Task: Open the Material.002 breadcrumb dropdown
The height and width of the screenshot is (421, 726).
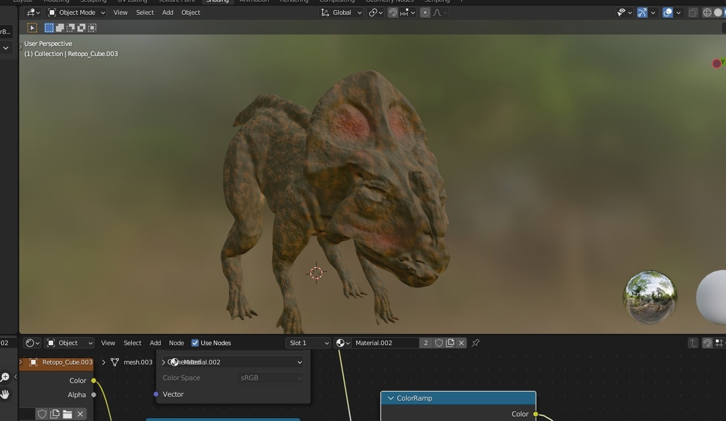Action: point(234,362)
